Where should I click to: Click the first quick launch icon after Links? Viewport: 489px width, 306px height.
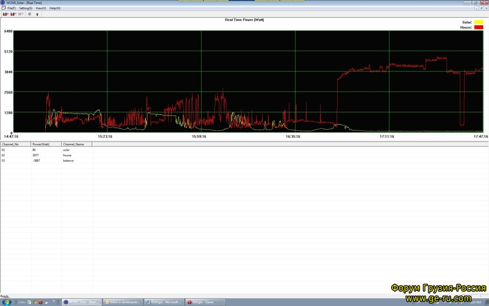point(29,302)
